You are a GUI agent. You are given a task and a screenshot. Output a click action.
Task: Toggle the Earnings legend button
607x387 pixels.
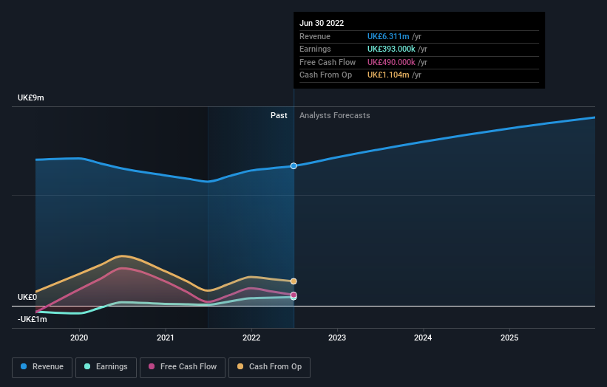point(106,367)
